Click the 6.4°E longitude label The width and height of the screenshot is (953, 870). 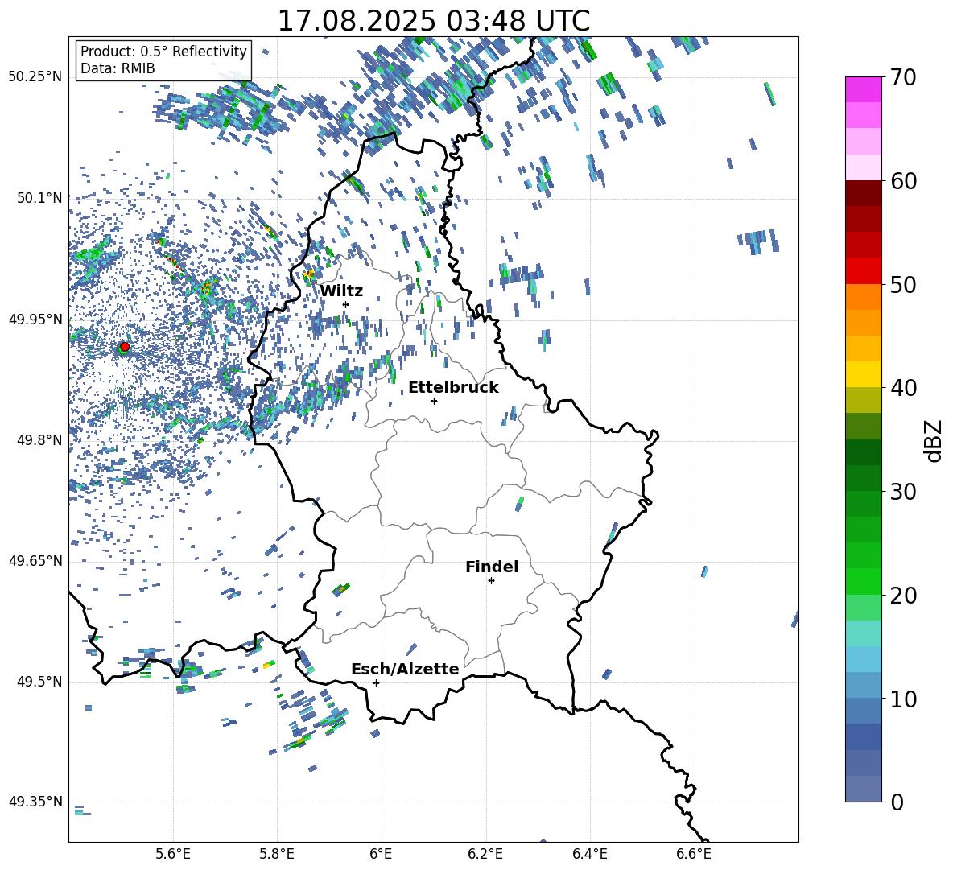(x=589, y=854)
